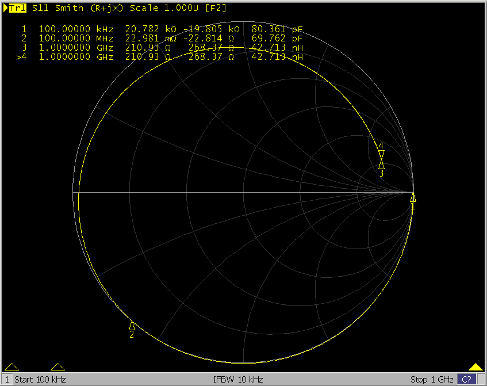
Task: Select marker 2 readout row at 100 MHz
Action: pyautogui.click(x=161, y=38)
